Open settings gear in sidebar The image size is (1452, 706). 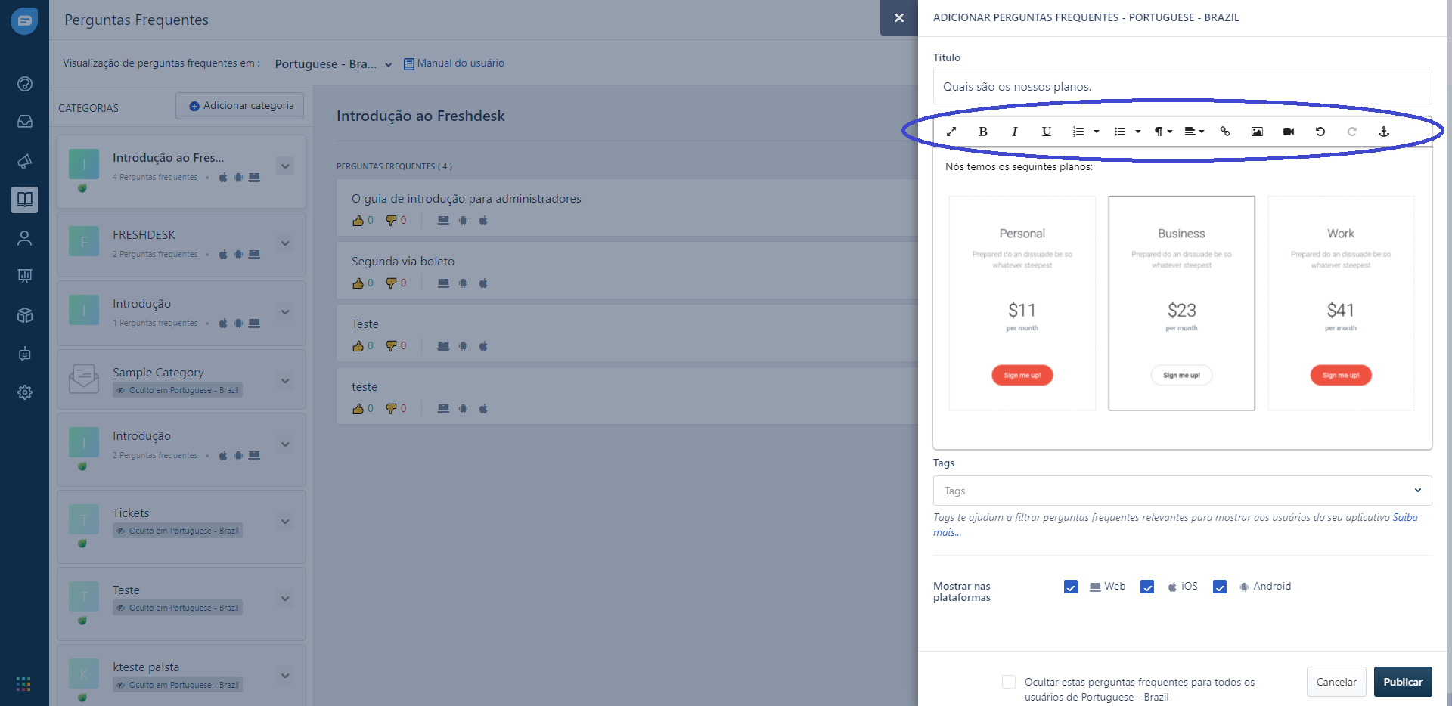(25, 392)
